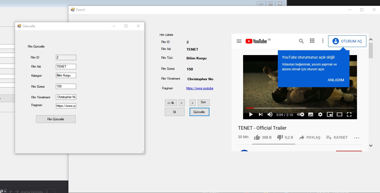The image size is (380, 193).
Task: Save the video with KAYDET
Action: pos(337,137)
